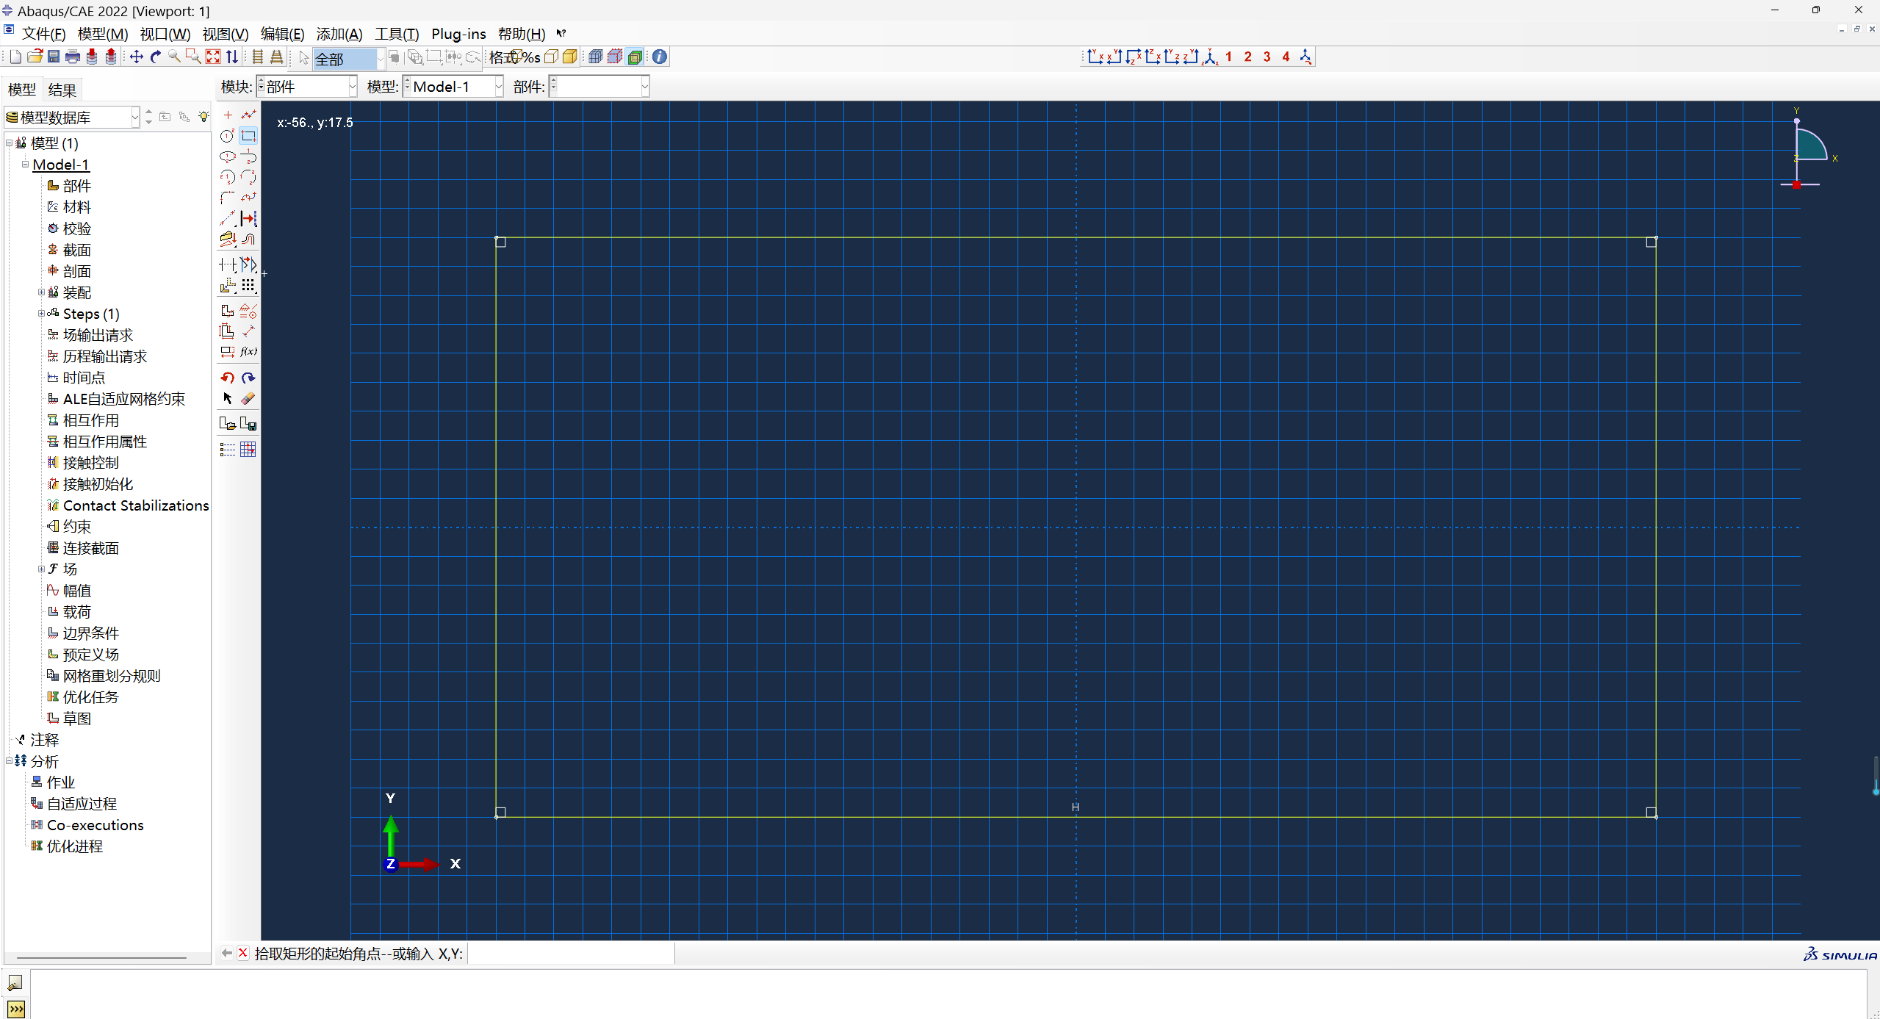Open the 工具(T) menu

pos(397,34)
